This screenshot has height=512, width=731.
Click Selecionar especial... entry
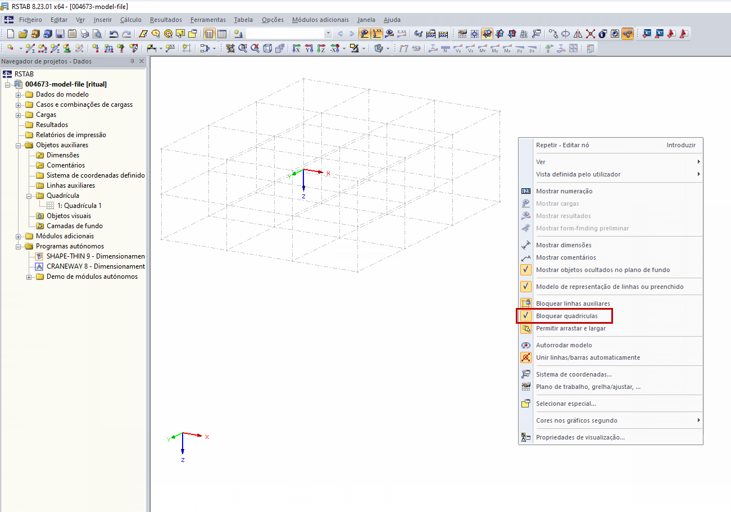tap(611, 404)
